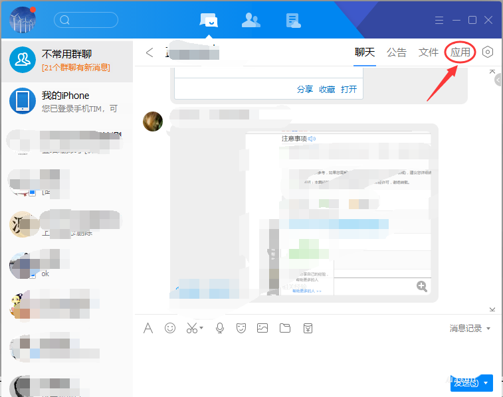
Task: Select the screenshot scissors tool
Action: (192, 328)
